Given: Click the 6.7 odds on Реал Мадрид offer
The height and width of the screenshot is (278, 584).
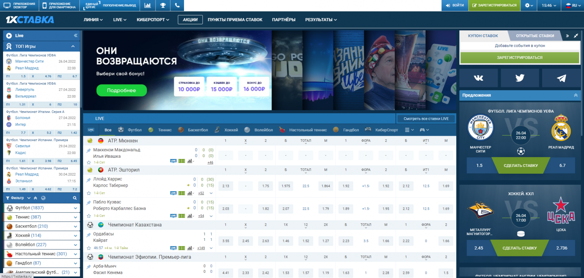Looking at the screenshot, I should 562,165.
